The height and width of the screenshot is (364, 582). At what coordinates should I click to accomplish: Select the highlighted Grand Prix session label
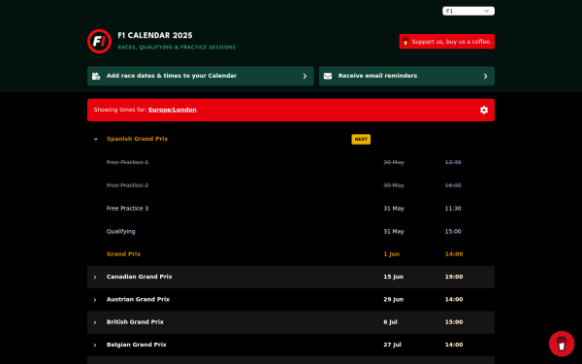coord(123,254)
